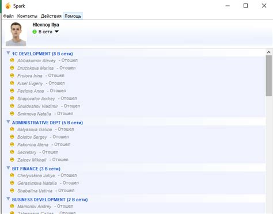
Task: Click the BIT FINANCE (3 В сети) header
Action: click(x=36, y=169)
